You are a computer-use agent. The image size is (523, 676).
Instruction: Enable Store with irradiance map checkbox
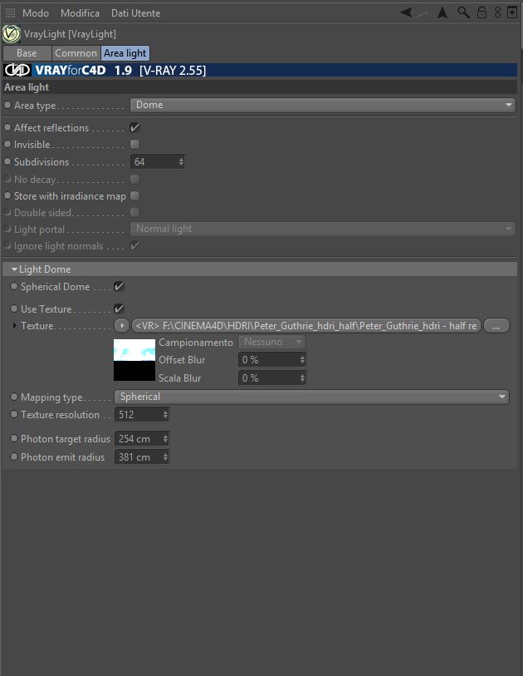134,195
